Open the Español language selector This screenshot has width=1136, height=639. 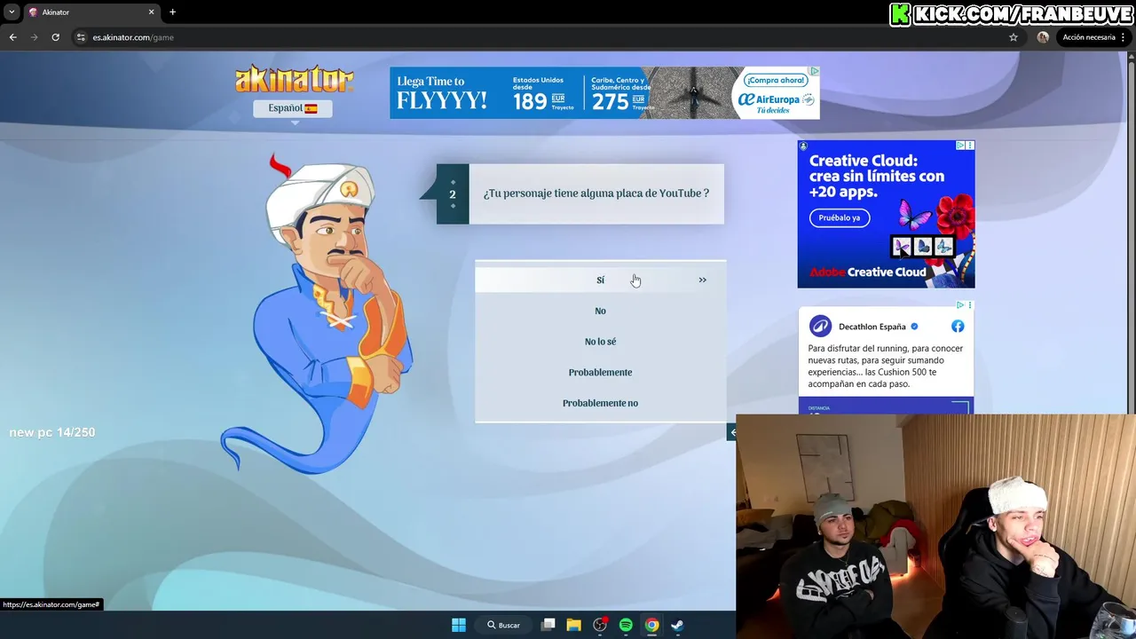pyautogui.click(x=293, y=108)
